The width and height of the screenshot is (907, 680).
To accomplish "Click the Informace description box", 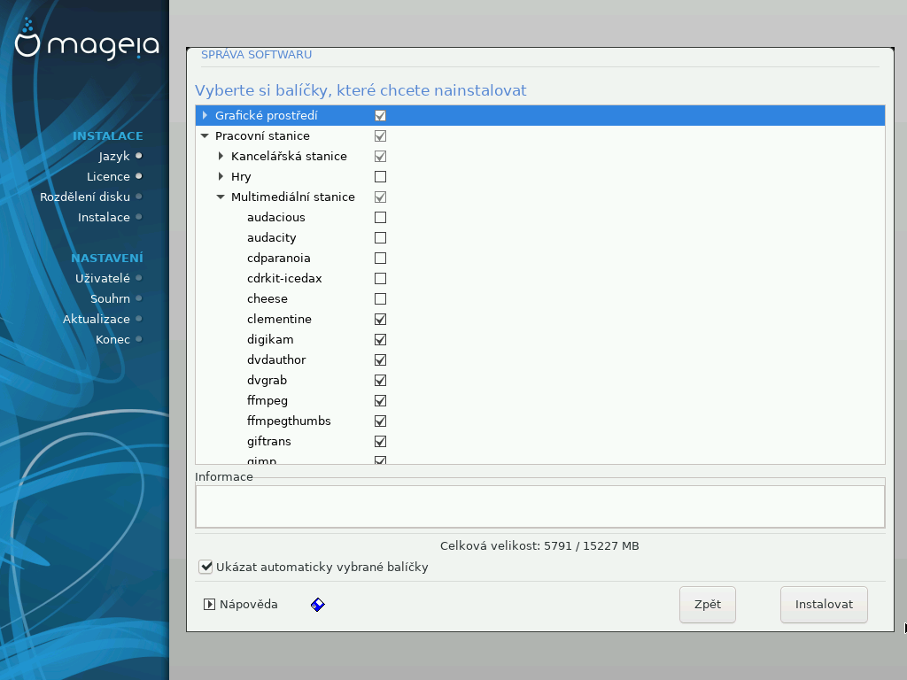I will coord(540,506).
